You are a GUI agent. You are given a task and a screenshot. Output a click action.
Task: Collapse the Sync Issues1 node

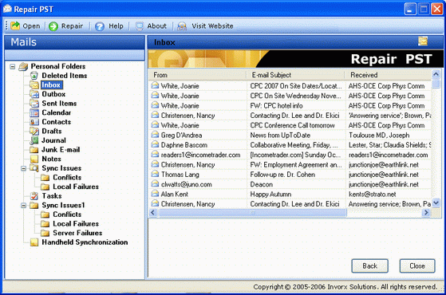click(24, 206)
